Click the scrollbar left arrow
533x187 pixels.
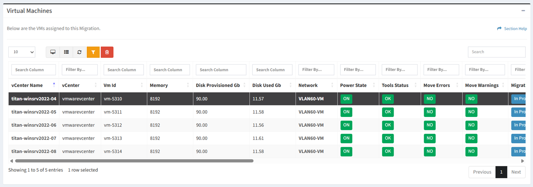click(x=11, y=161)
